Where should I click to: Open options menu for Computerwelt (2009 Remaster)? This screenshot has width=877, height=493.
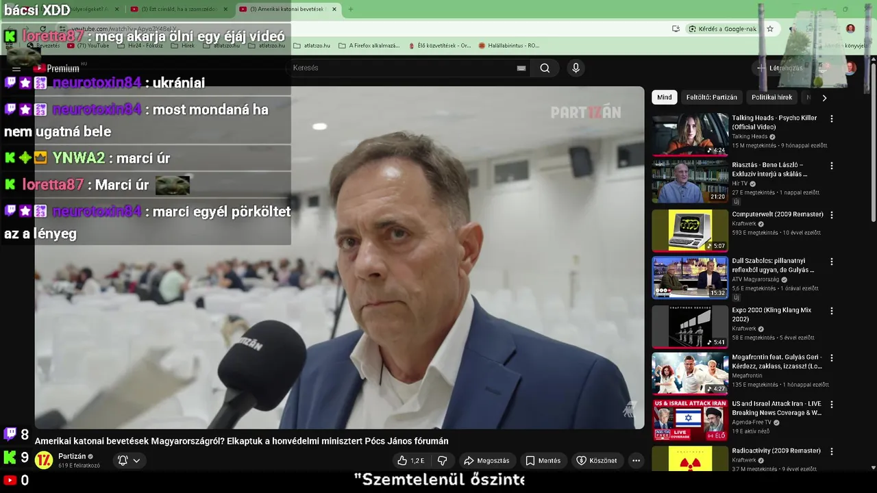point(832,214)
